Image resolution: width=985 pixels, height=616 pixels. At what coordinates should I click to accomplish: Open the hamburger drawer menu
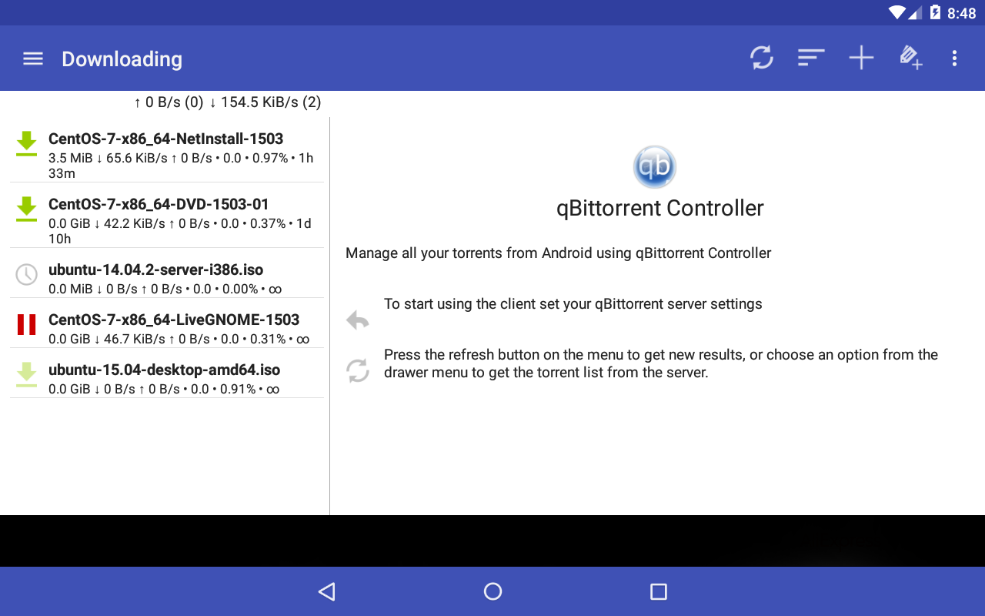coord(33,59)
